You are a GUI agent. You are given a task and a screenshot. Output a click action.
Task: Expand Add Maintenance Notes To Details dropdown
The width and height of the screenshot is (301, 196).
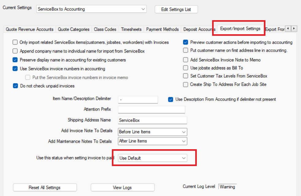tap(152, 141)
